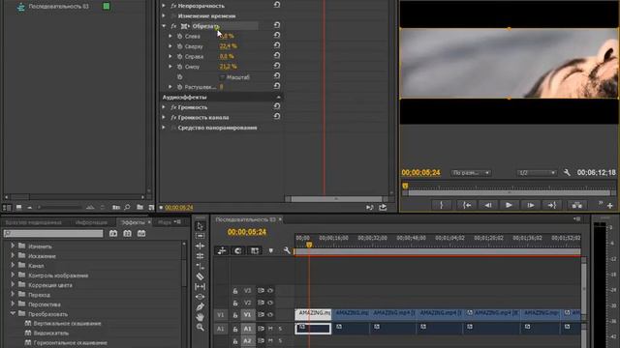This screenshot has width=620, height=348.
Task: Select the Rolling Edit tool
Action: pyautogui.click(x=201, y=256)
